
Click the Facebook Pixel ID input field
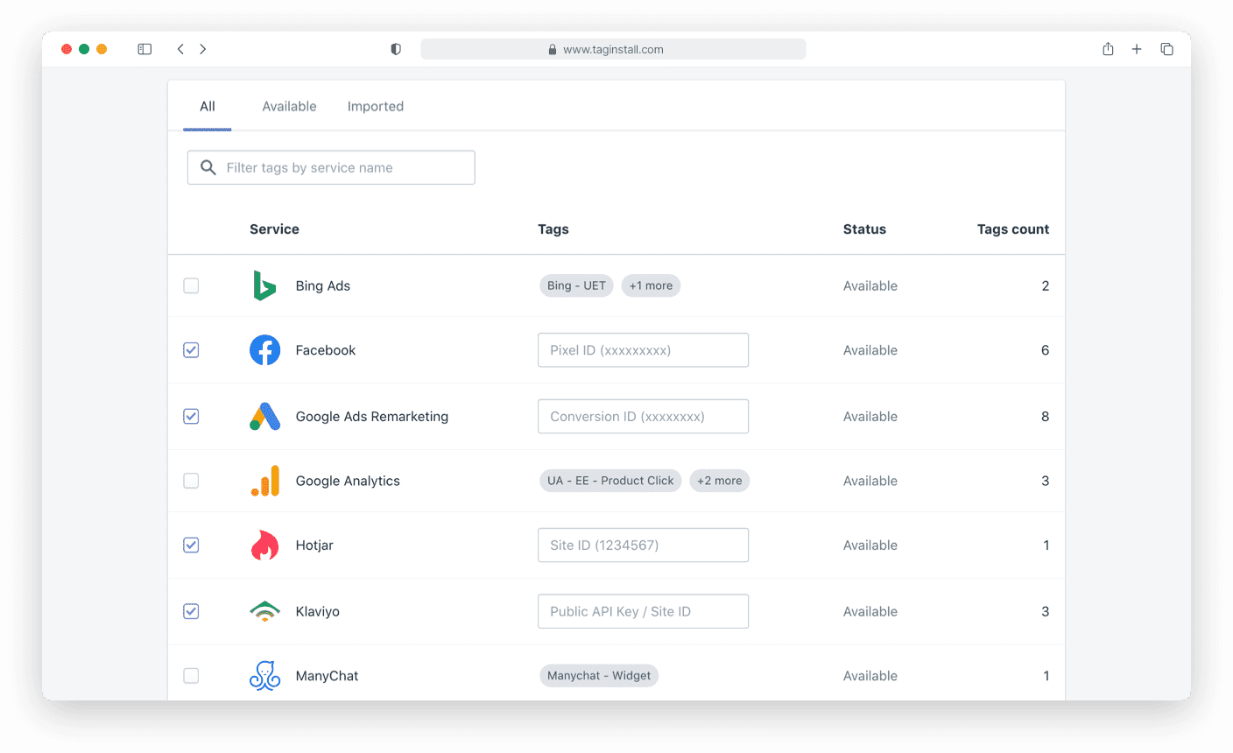[x=644, y=350]
